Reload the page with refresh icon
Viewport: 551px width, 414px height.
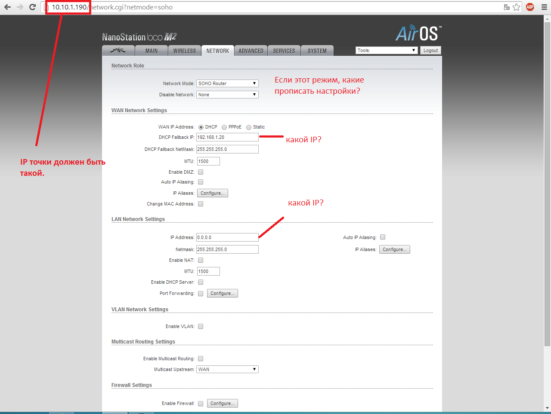[32, 7]
